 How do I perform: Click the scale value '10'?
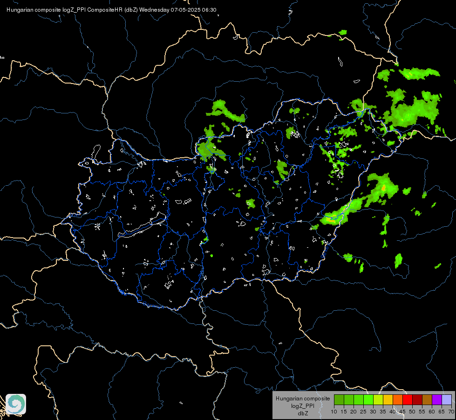point(334,412)
